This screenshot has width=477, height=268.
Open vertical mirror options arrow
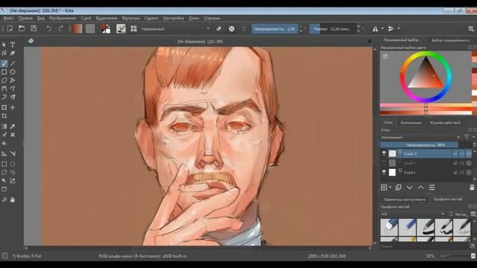[x=399, y=29]
